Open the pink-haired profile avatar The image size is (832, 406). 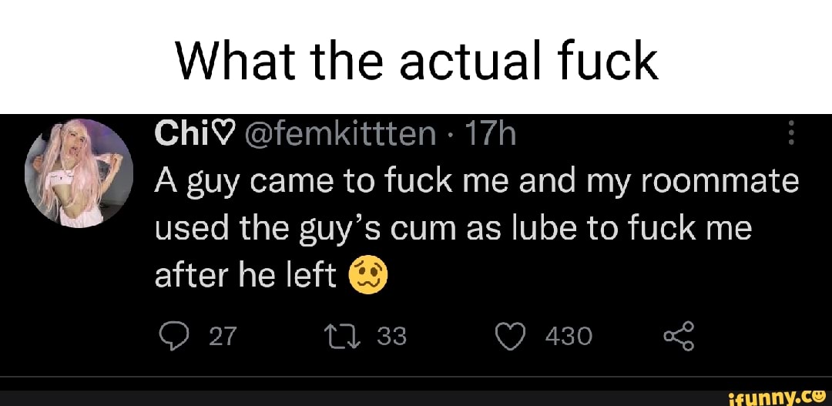tap(80, 173)
